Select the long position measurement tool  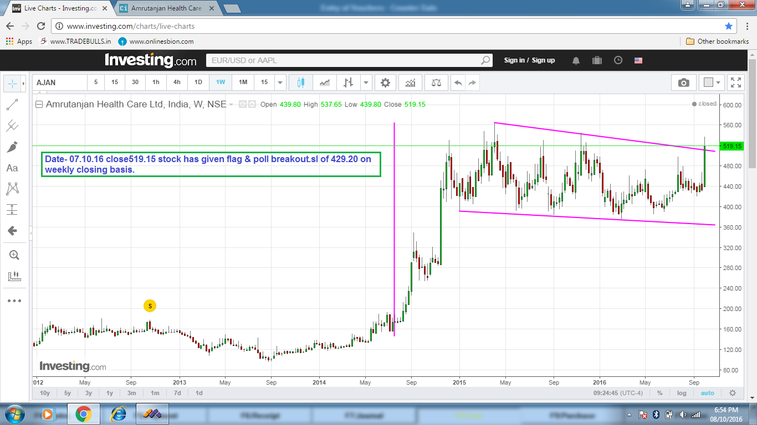point(12,210)
